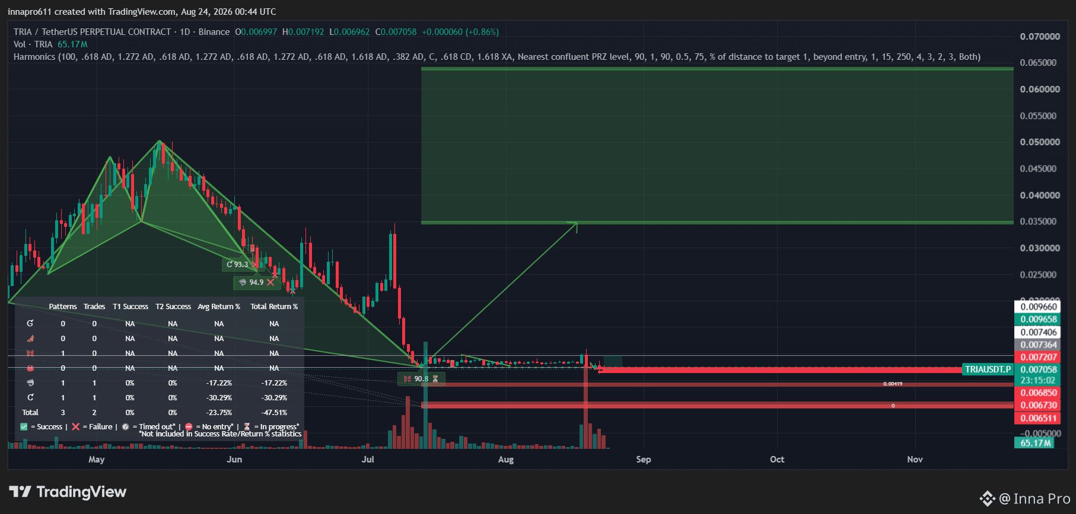
Task: Click the green '0.009658' price axis label
Action: 1038,319
